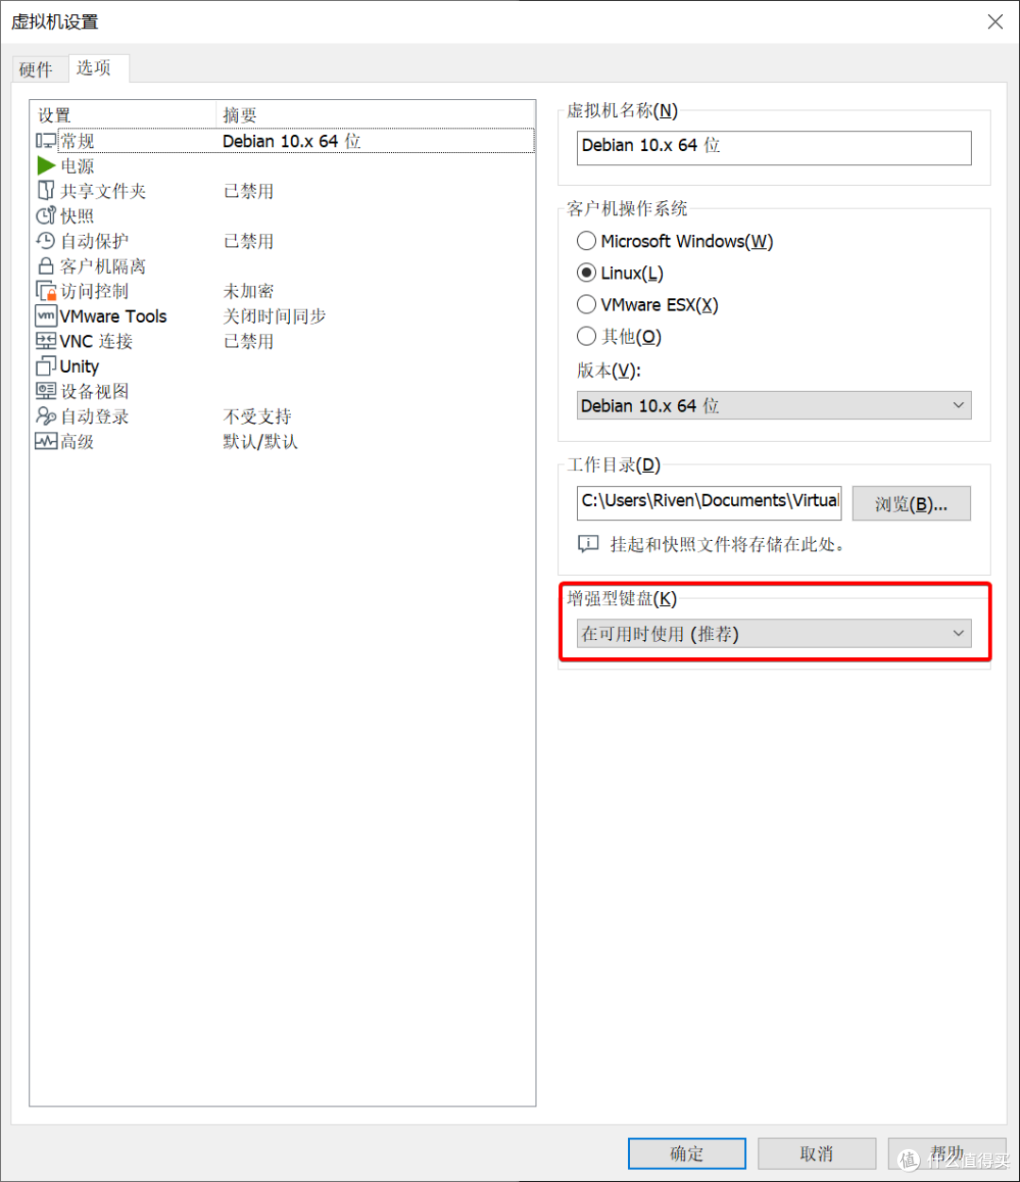This screenshot has height=1182, width=1020.
Task: Select the VMware ESX radio option
Action: [x=586, y=305]
